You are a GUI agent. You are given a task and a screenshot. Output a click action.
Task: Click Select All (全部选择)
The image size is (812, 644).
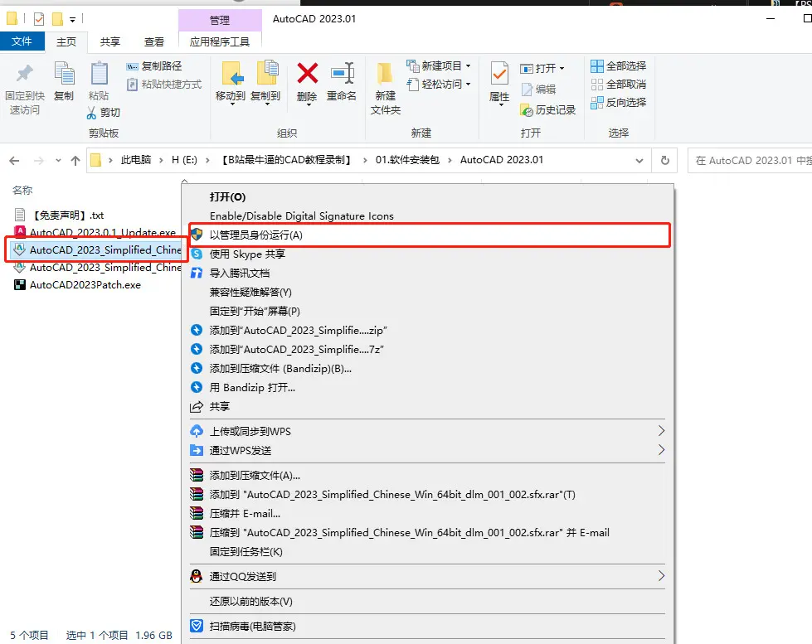pyautogui.click(x=619, y=66)
